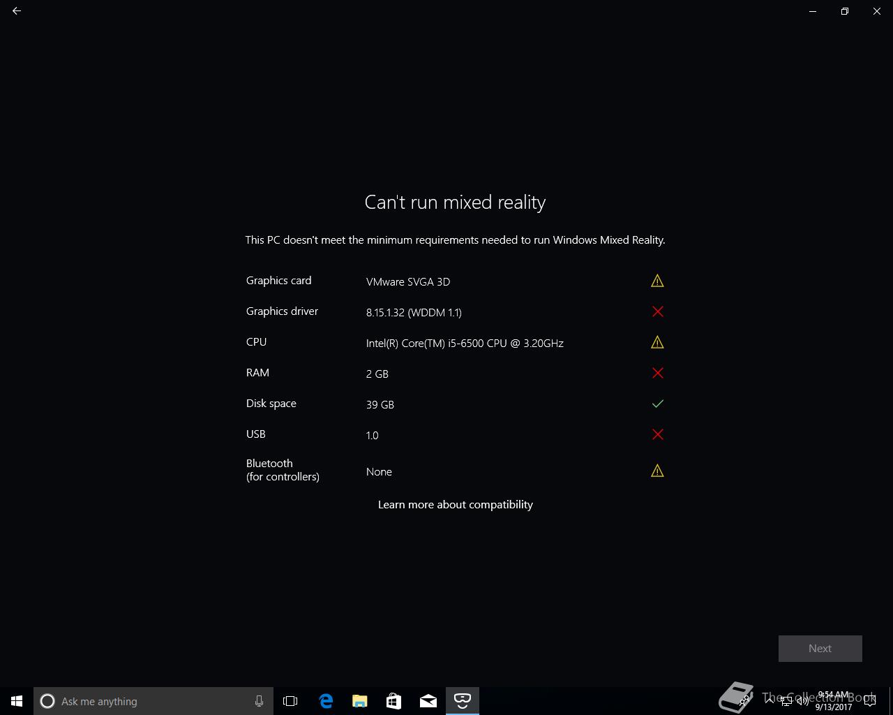Image resolution: width=893 pixels, height=715 pixels.
Task: Go back using the top-left arrow
Action: click(17, 11)
